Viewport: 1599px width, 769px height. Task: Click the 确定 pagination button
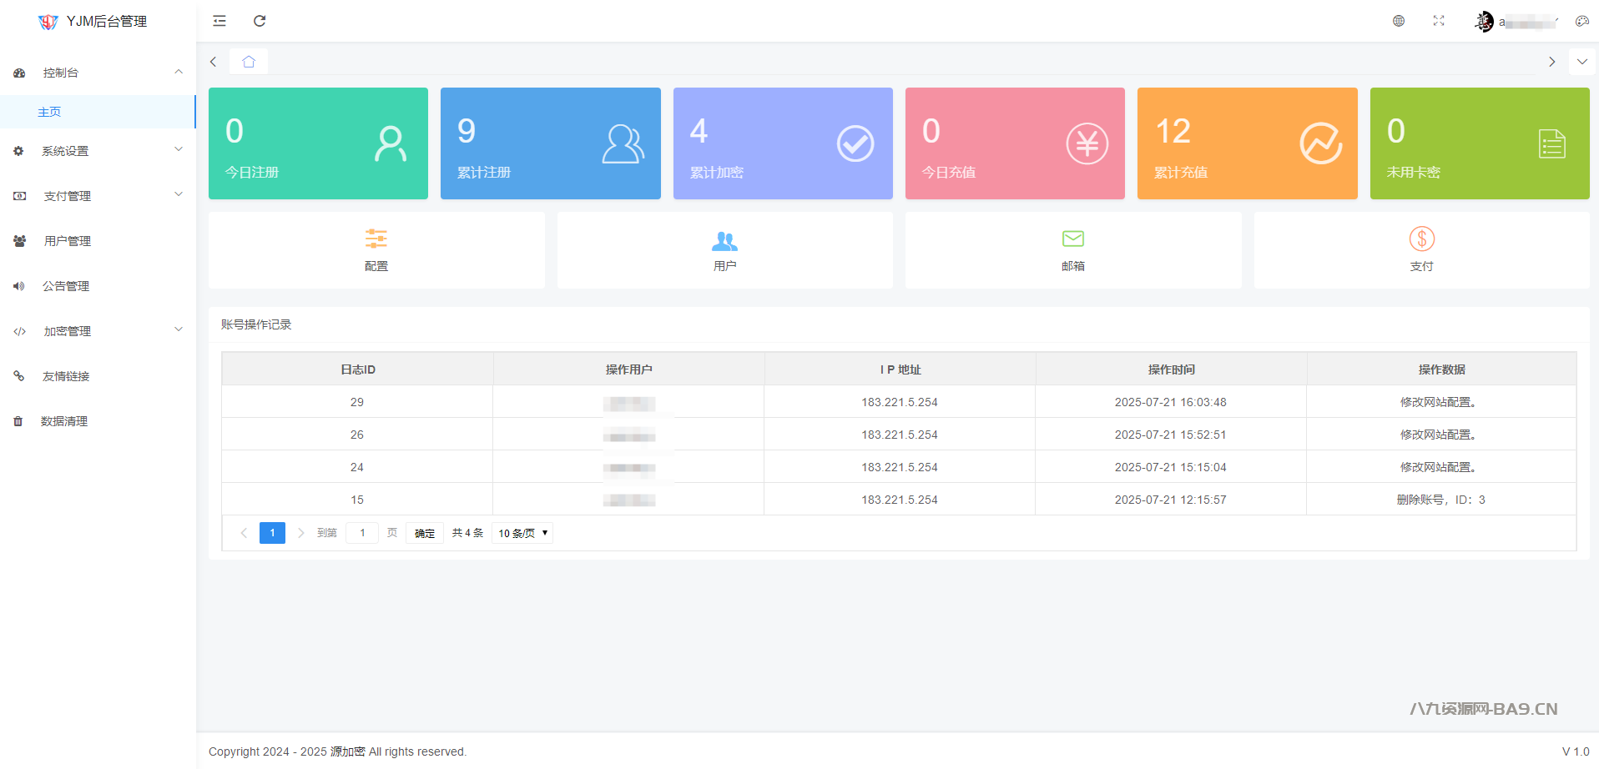424,533
